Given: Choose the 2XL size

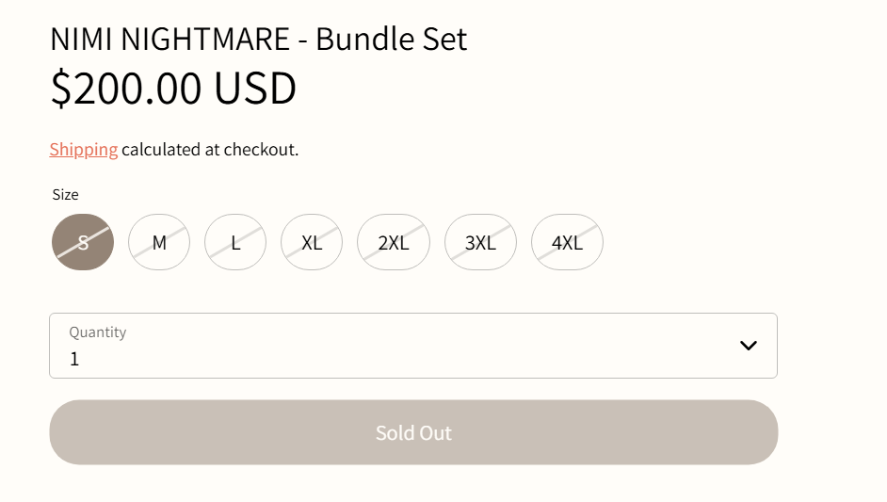Looking at the screenshot, I should (x=394, y=242).
